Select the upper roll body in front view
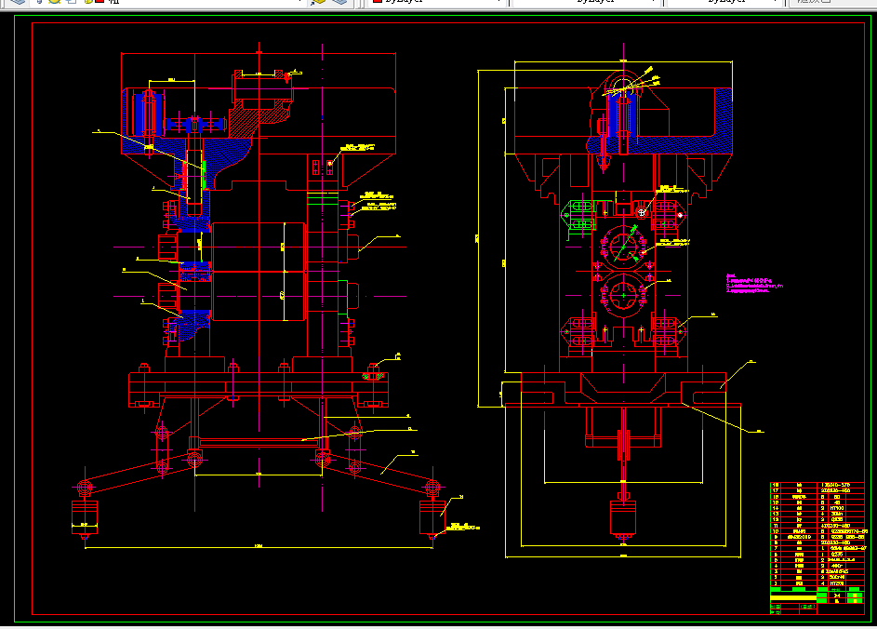 click(x=259, y=247)
